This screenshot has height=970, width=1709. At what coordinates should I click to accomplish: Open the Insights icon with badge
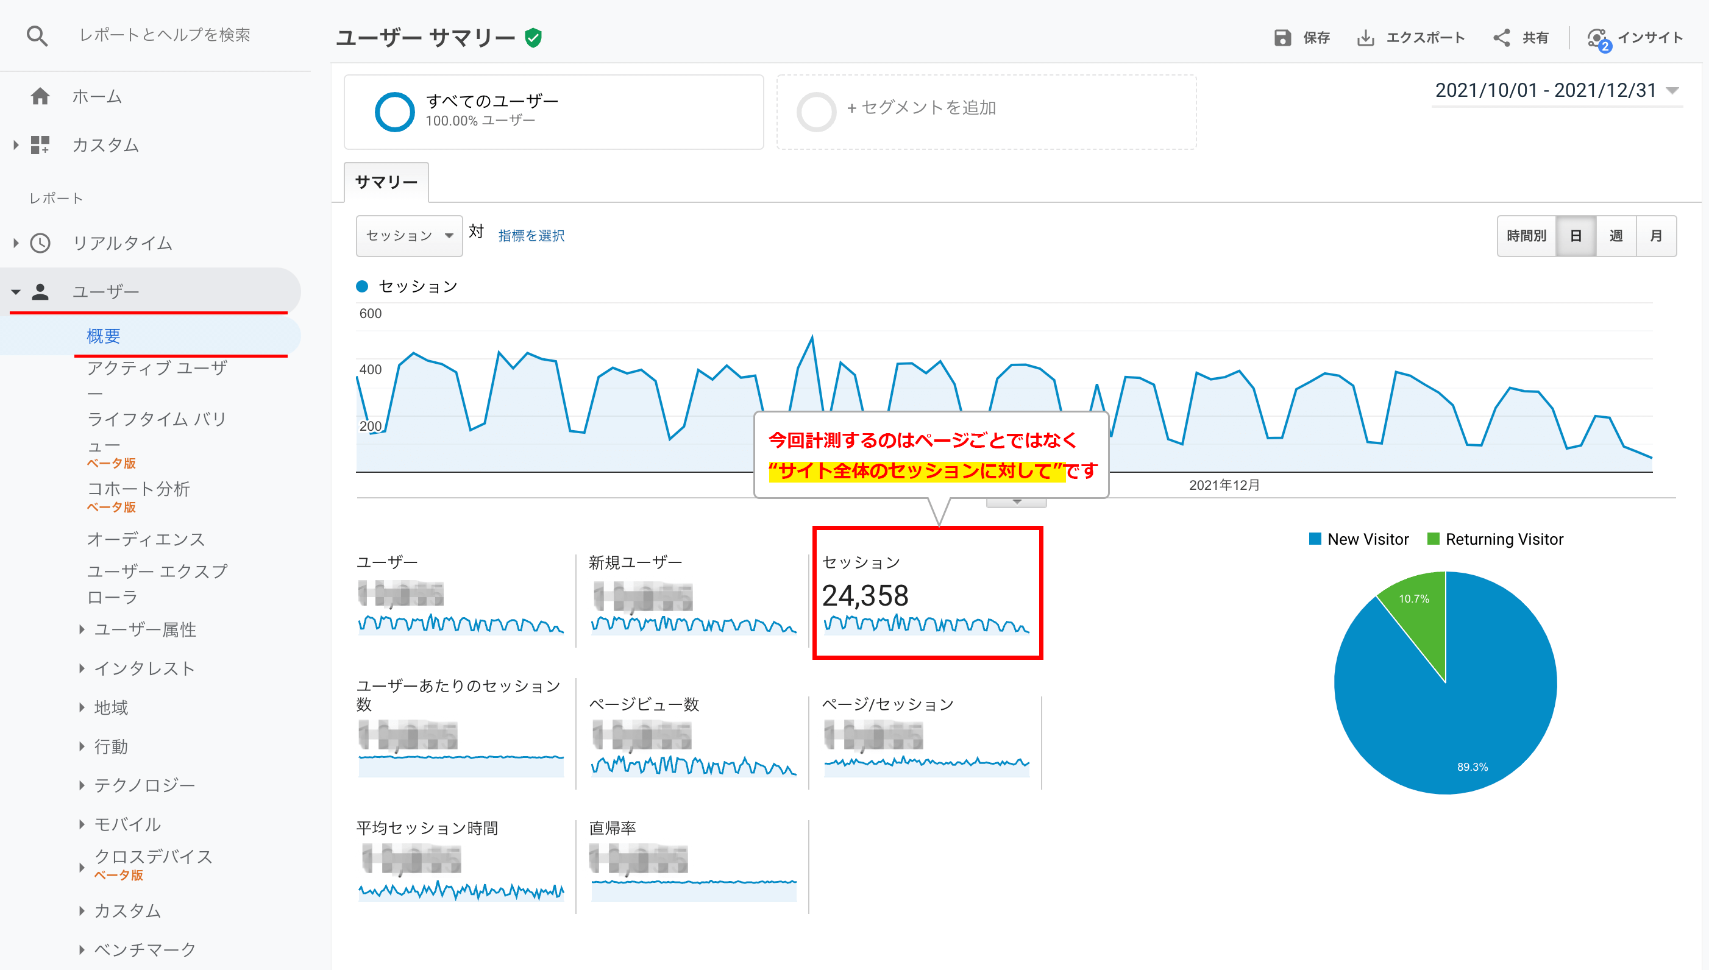point(1599,40)
